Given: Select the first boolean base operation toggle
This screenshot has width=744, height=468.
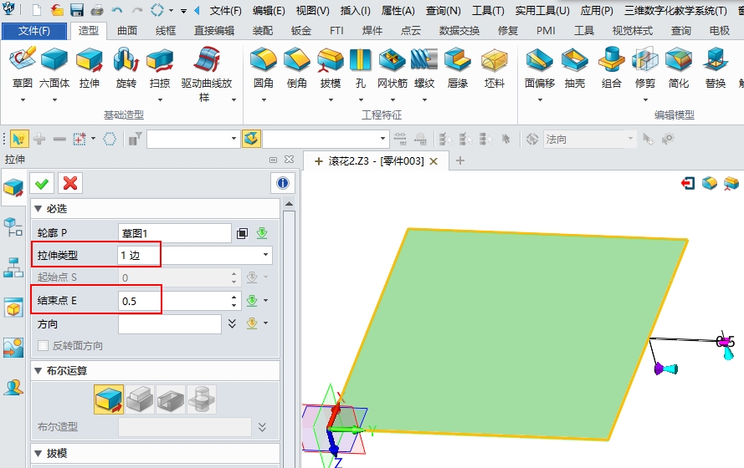Looking at the screenshot, I should [109, 400].
